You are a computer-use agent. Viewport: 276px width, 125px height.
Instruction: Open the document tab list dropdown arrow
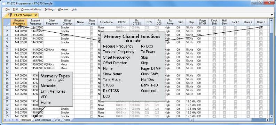coord(272,15)
